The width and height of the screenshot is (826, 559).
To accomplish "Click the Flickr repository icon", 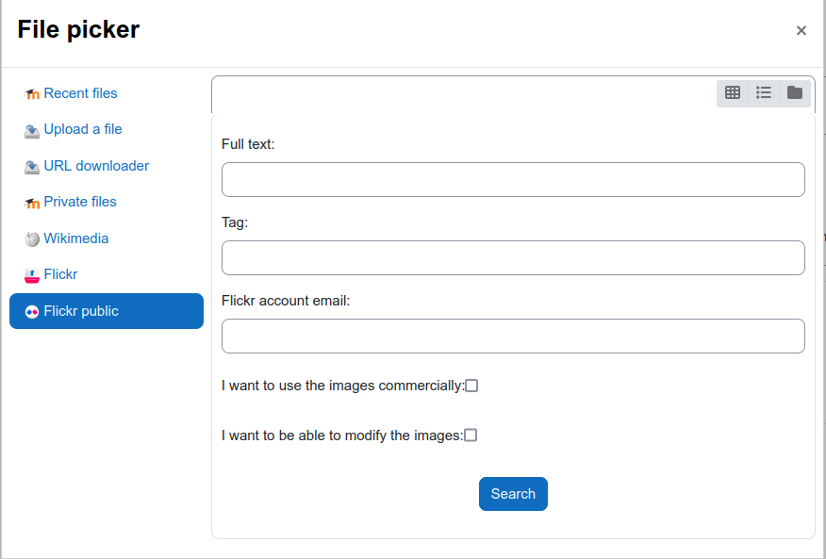I will [x=32, y=275].
